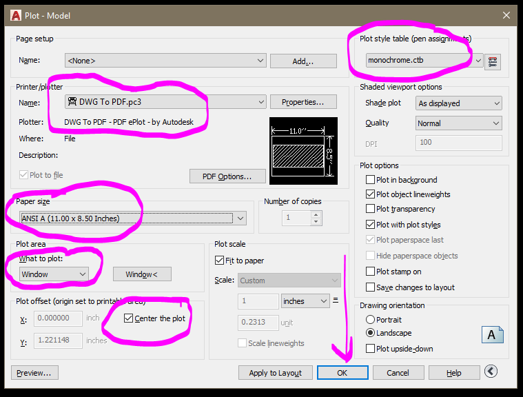Toggle Center the plot checkbox

point(128,318)
